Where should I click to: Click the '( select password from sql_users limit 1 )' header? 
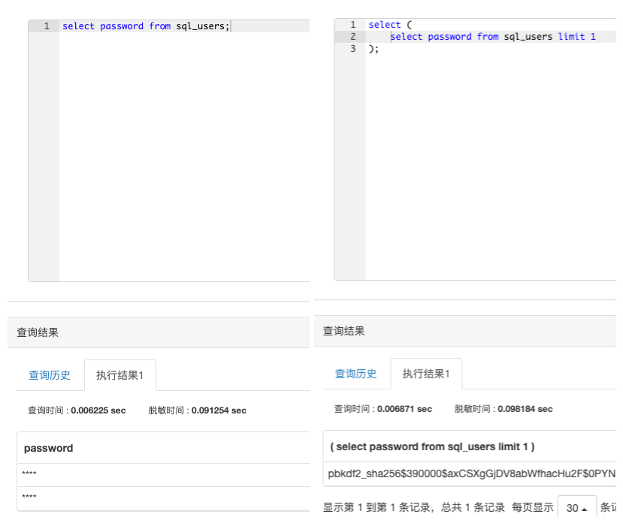click(x=432, y=446)
